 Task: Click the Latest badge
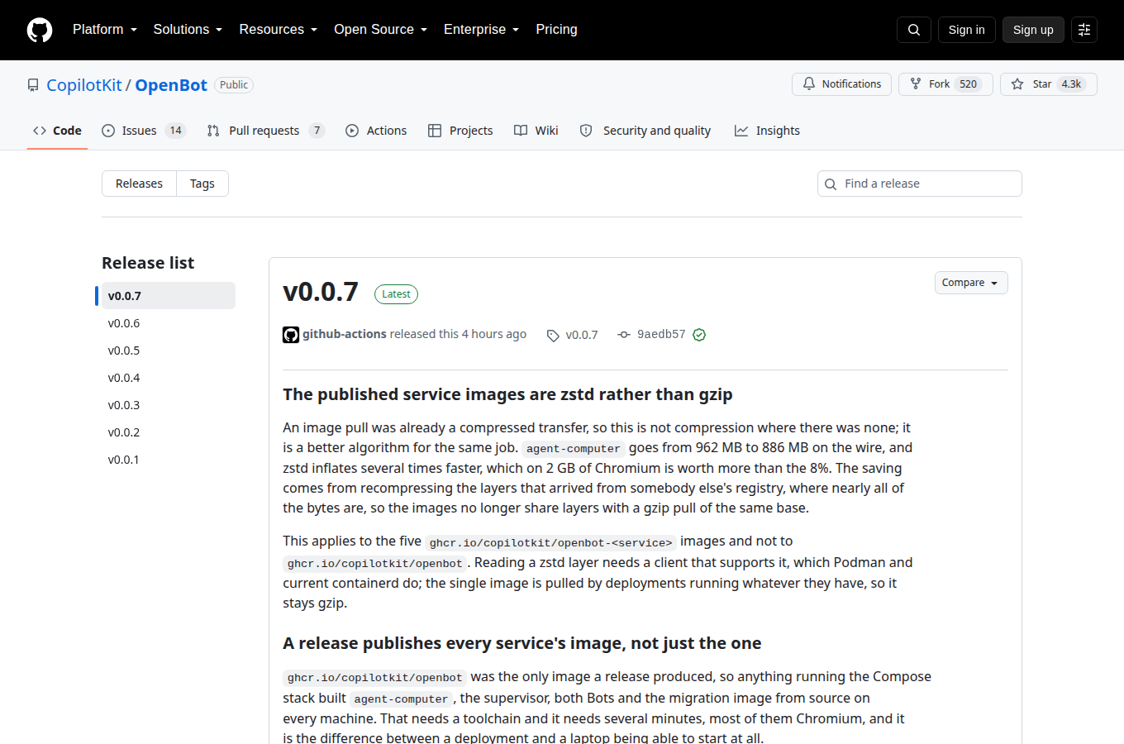(396, 294)
